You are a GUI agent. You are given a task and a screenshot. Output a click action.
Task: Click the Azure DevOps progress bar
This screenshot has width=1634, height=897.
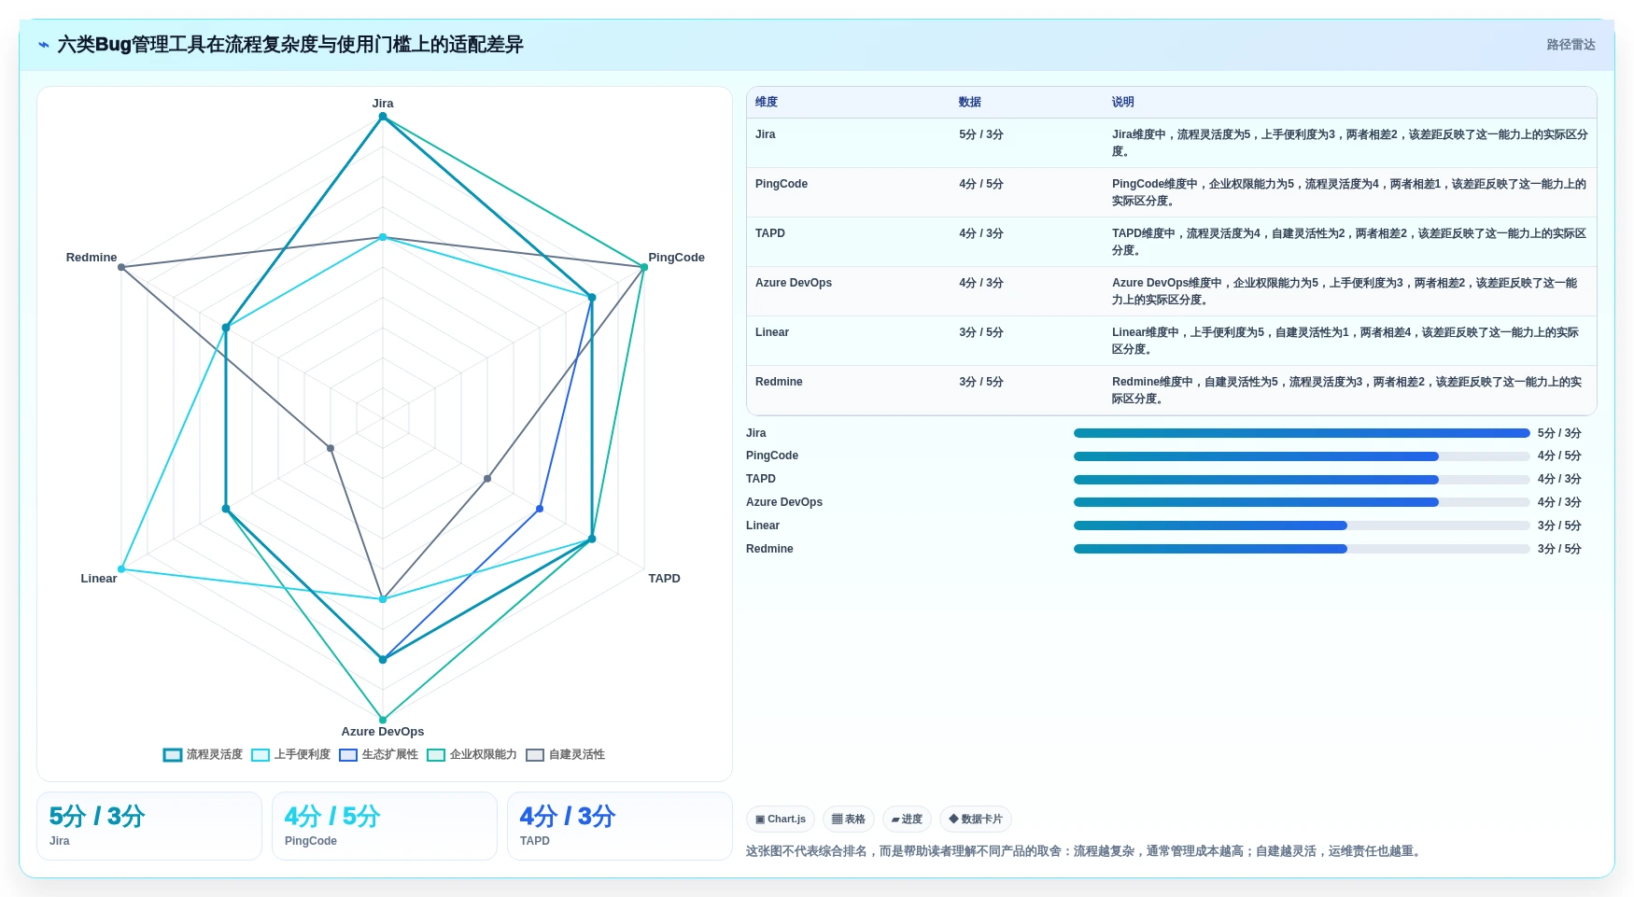coord(1302,502)
